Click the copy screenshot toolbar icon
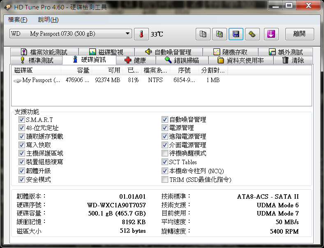324x248 pixels. pos(220,34)
